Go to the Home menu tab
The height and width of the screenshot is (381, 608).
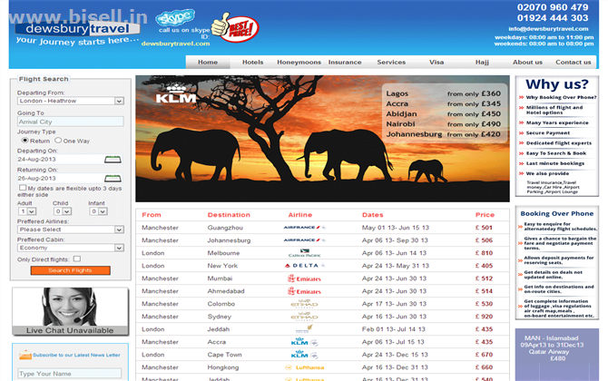click(208, 62)
